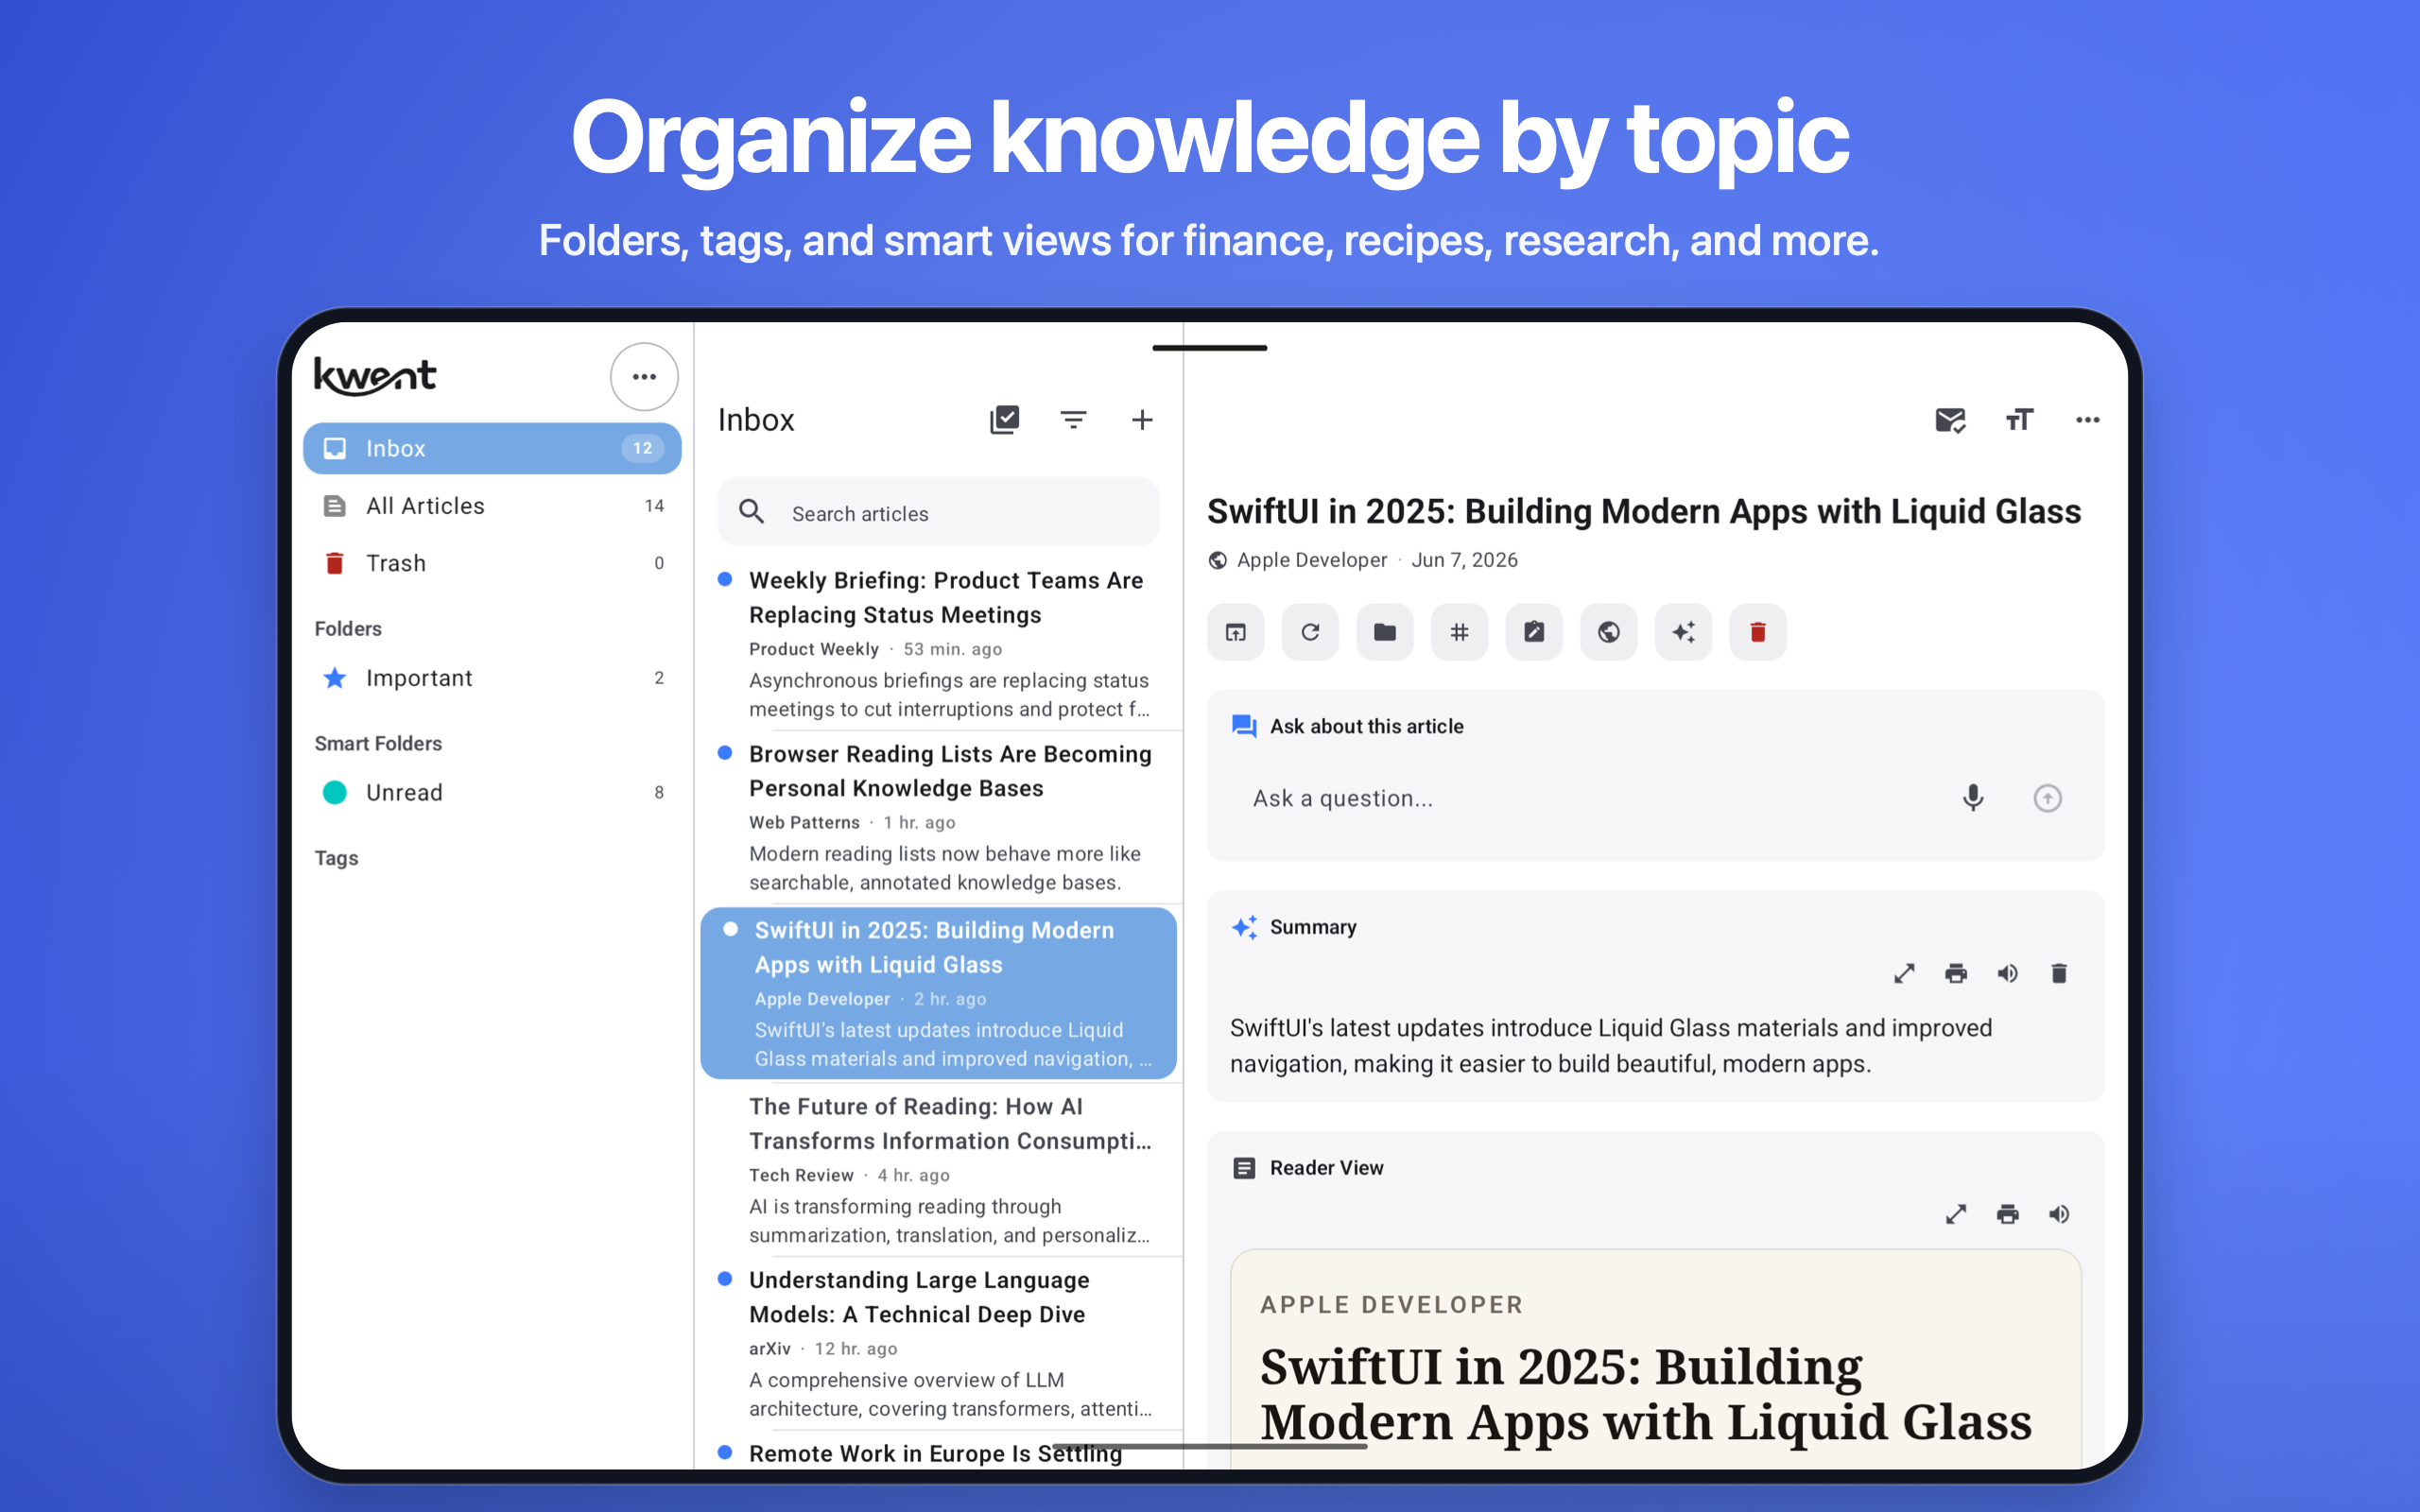
Task: Click the Apple Developer source link
Action: (1311, 560)
